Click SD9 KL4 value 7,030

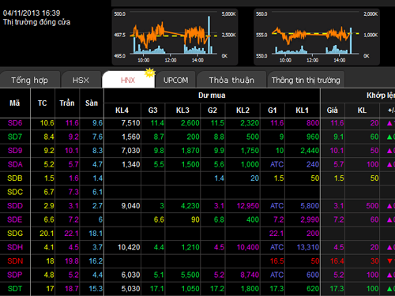point(130,151)
